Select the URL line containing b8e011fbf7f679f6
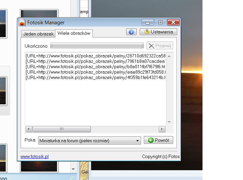The height and width of the screenshot is (180, 243). pos(96,67)
